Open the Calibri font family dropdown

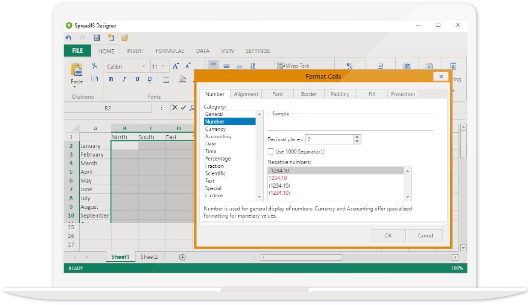(144, 67)
